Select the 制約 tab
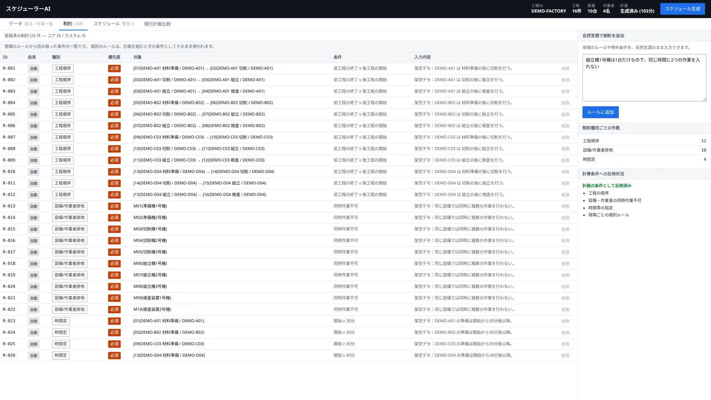Image resolution: width=711 pixels, height=400 pixels. point(73,24)
